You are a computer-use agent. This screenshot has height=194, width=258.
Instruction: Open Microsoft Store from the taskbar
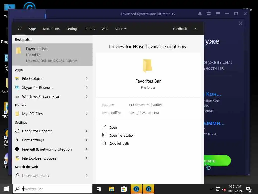point(124,189)
